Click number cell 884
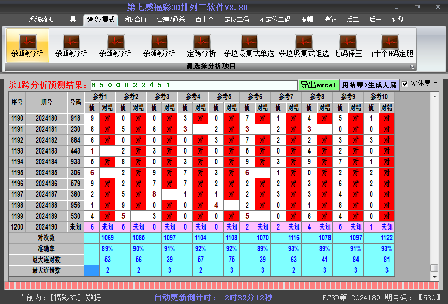Viewport: 448px width, 304px height. (x=76, y=140)
